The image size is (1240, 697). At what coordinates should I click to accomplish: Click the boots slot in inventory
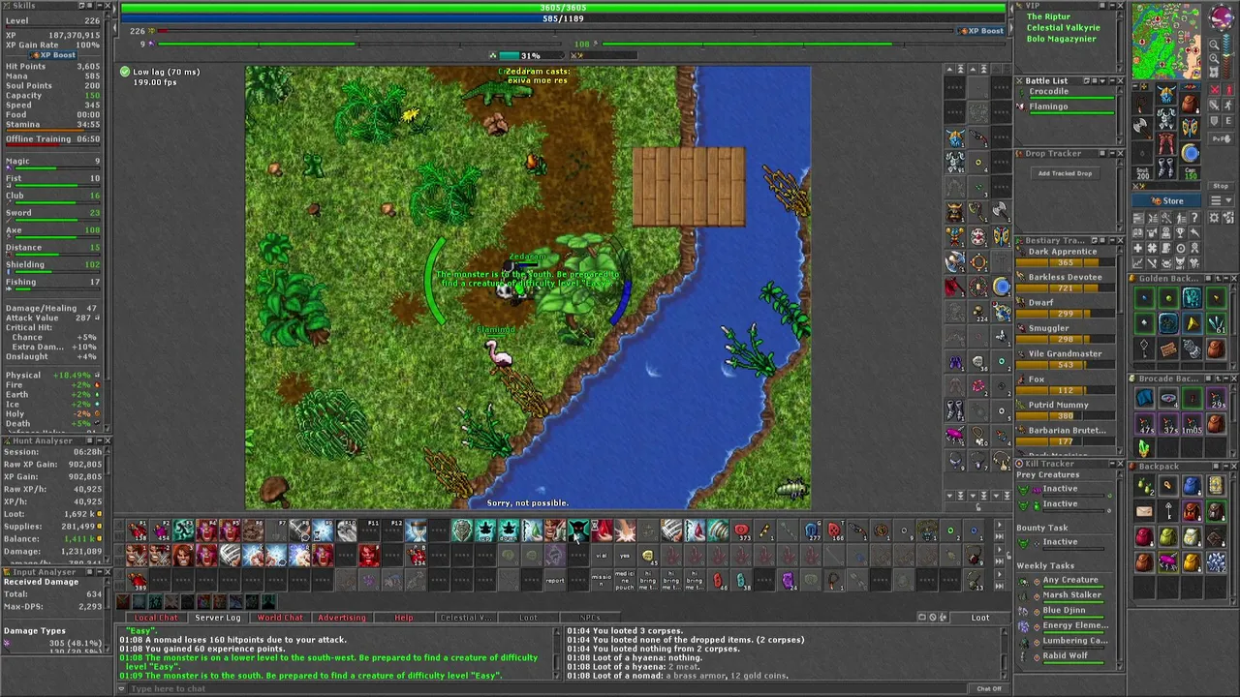(1166, 167)
